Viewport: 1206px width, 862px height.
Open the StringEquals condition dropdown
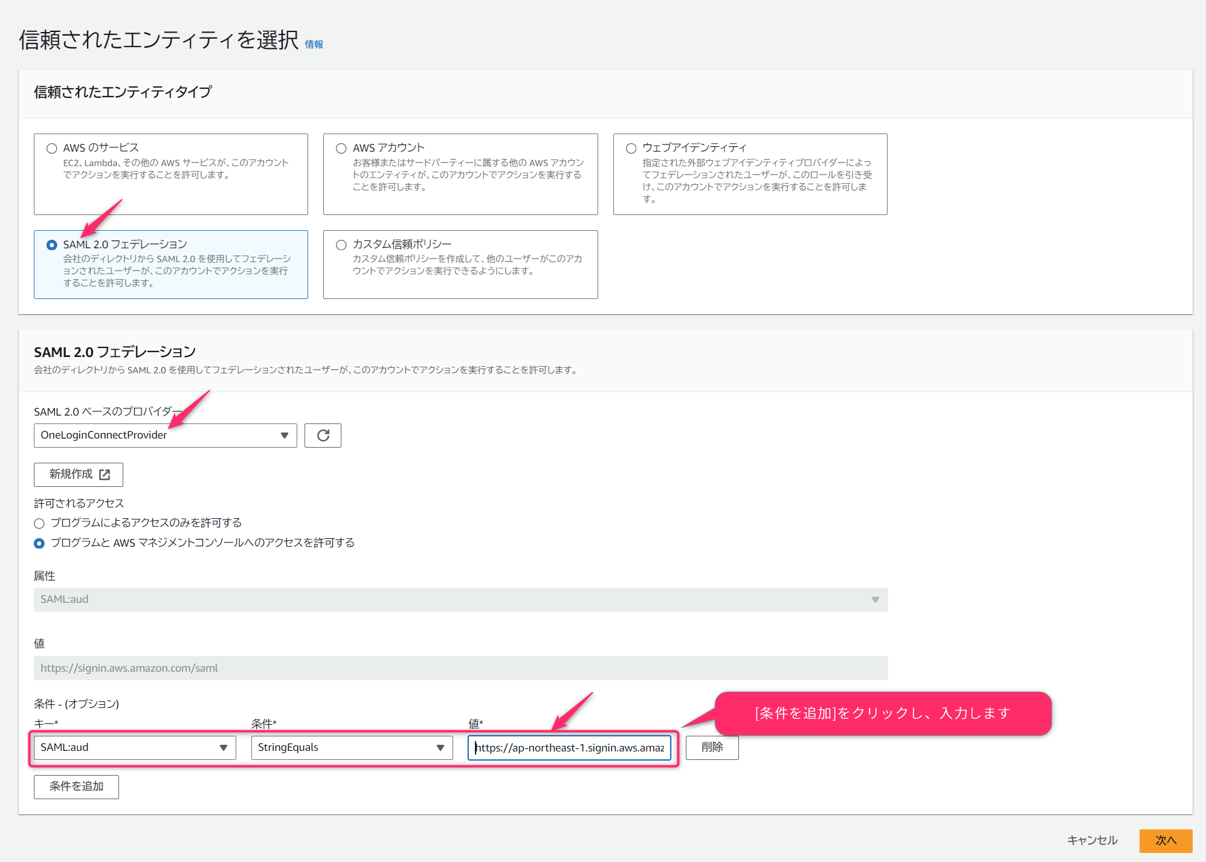[352, 748]
